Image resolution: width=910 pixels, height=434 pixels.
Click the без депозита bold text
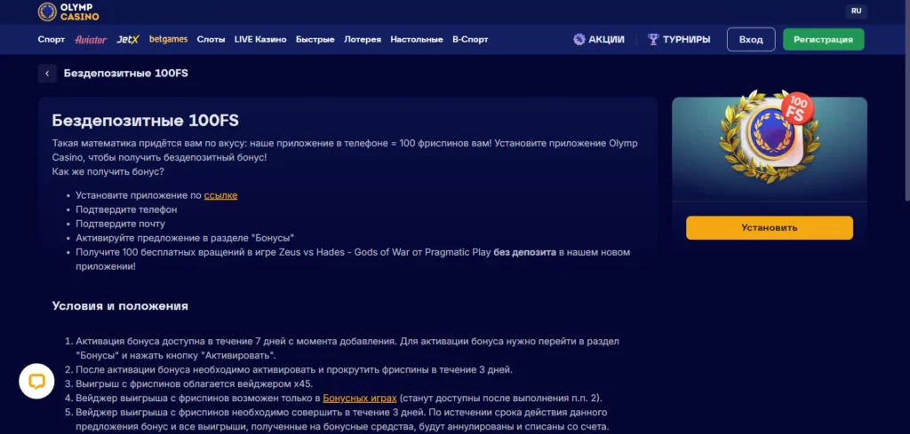coord(525,252)
